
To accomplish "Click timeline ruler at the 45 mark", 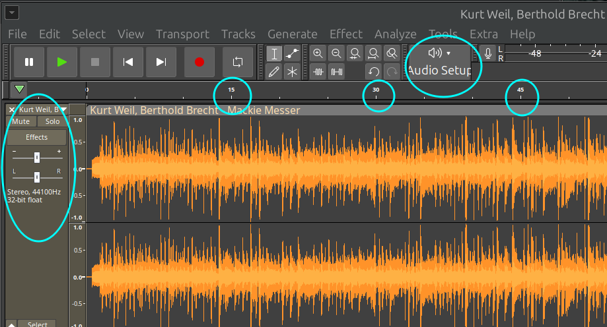I will pyautogui.click(x=520, y=90).
